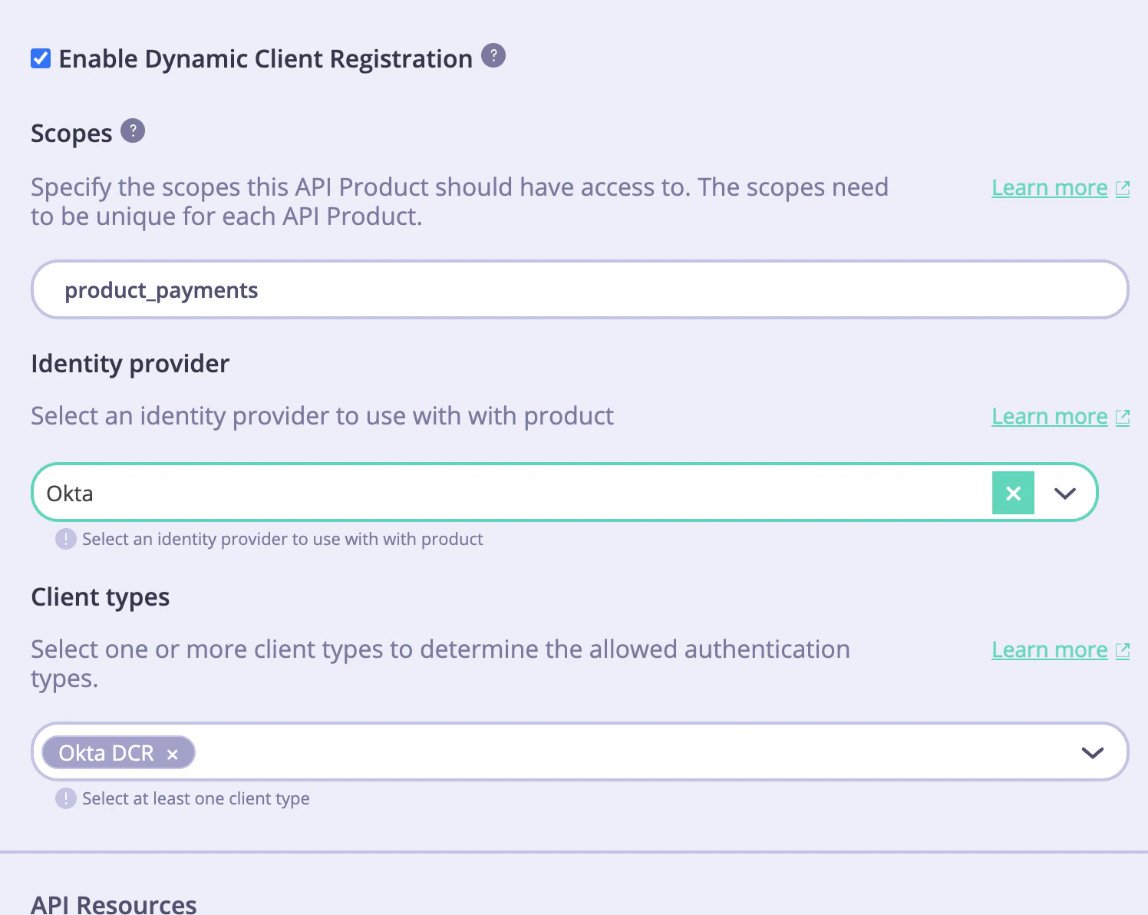Image resolution: width=1148 pixels, height=915 pixels.
Task: Click the Scopes help question mark icon
Action: pyautogui.click(x=134, y=130)
